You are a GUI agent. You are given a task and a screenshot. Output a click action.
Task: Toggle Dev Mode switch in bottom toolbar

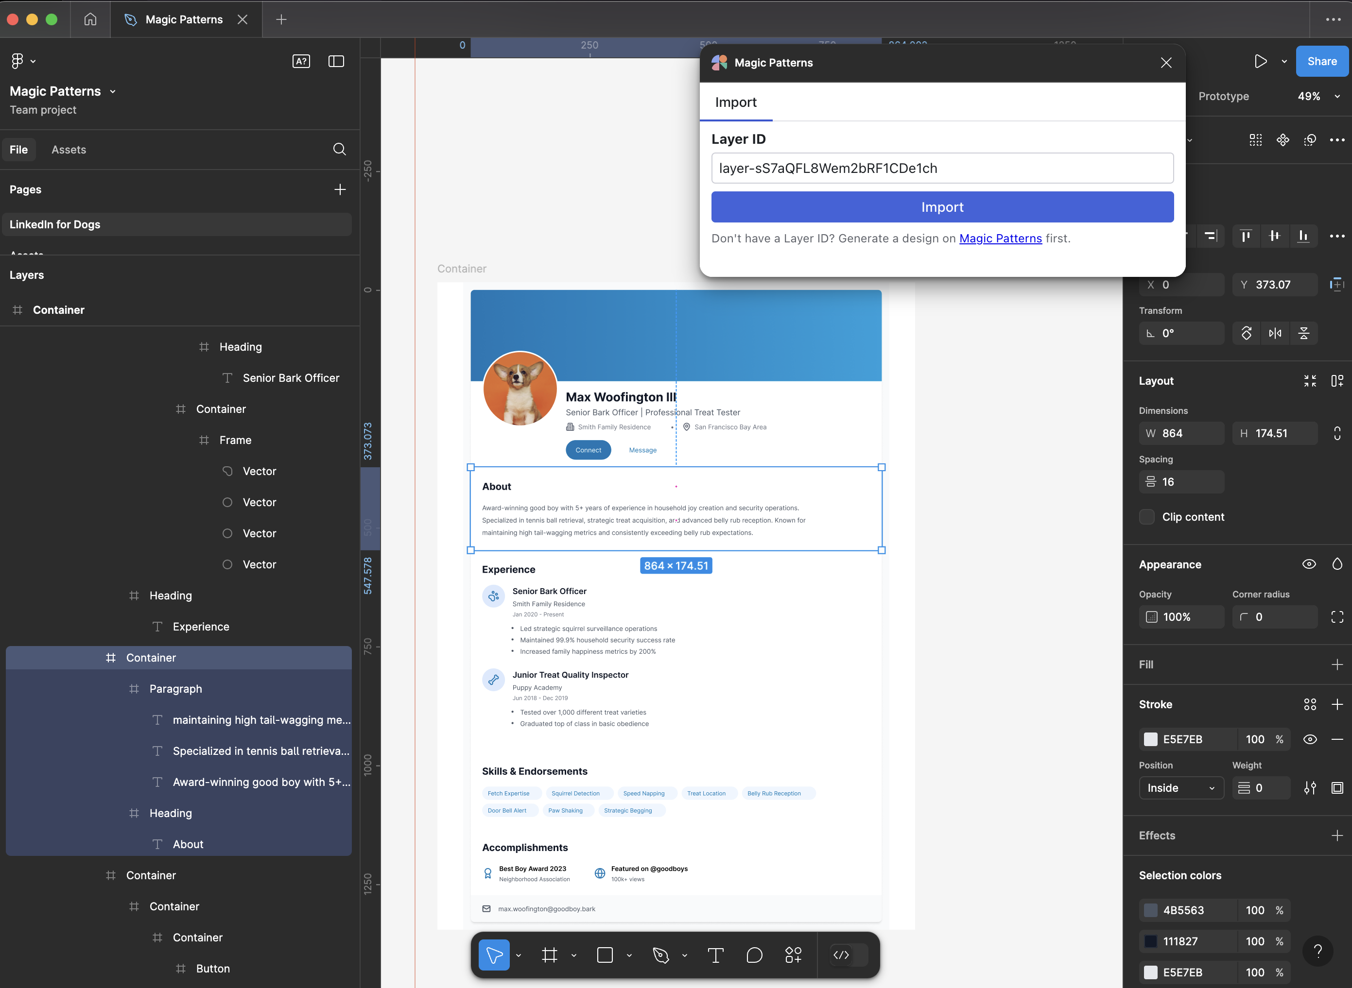pyautogui.click(x=849, y=954)
